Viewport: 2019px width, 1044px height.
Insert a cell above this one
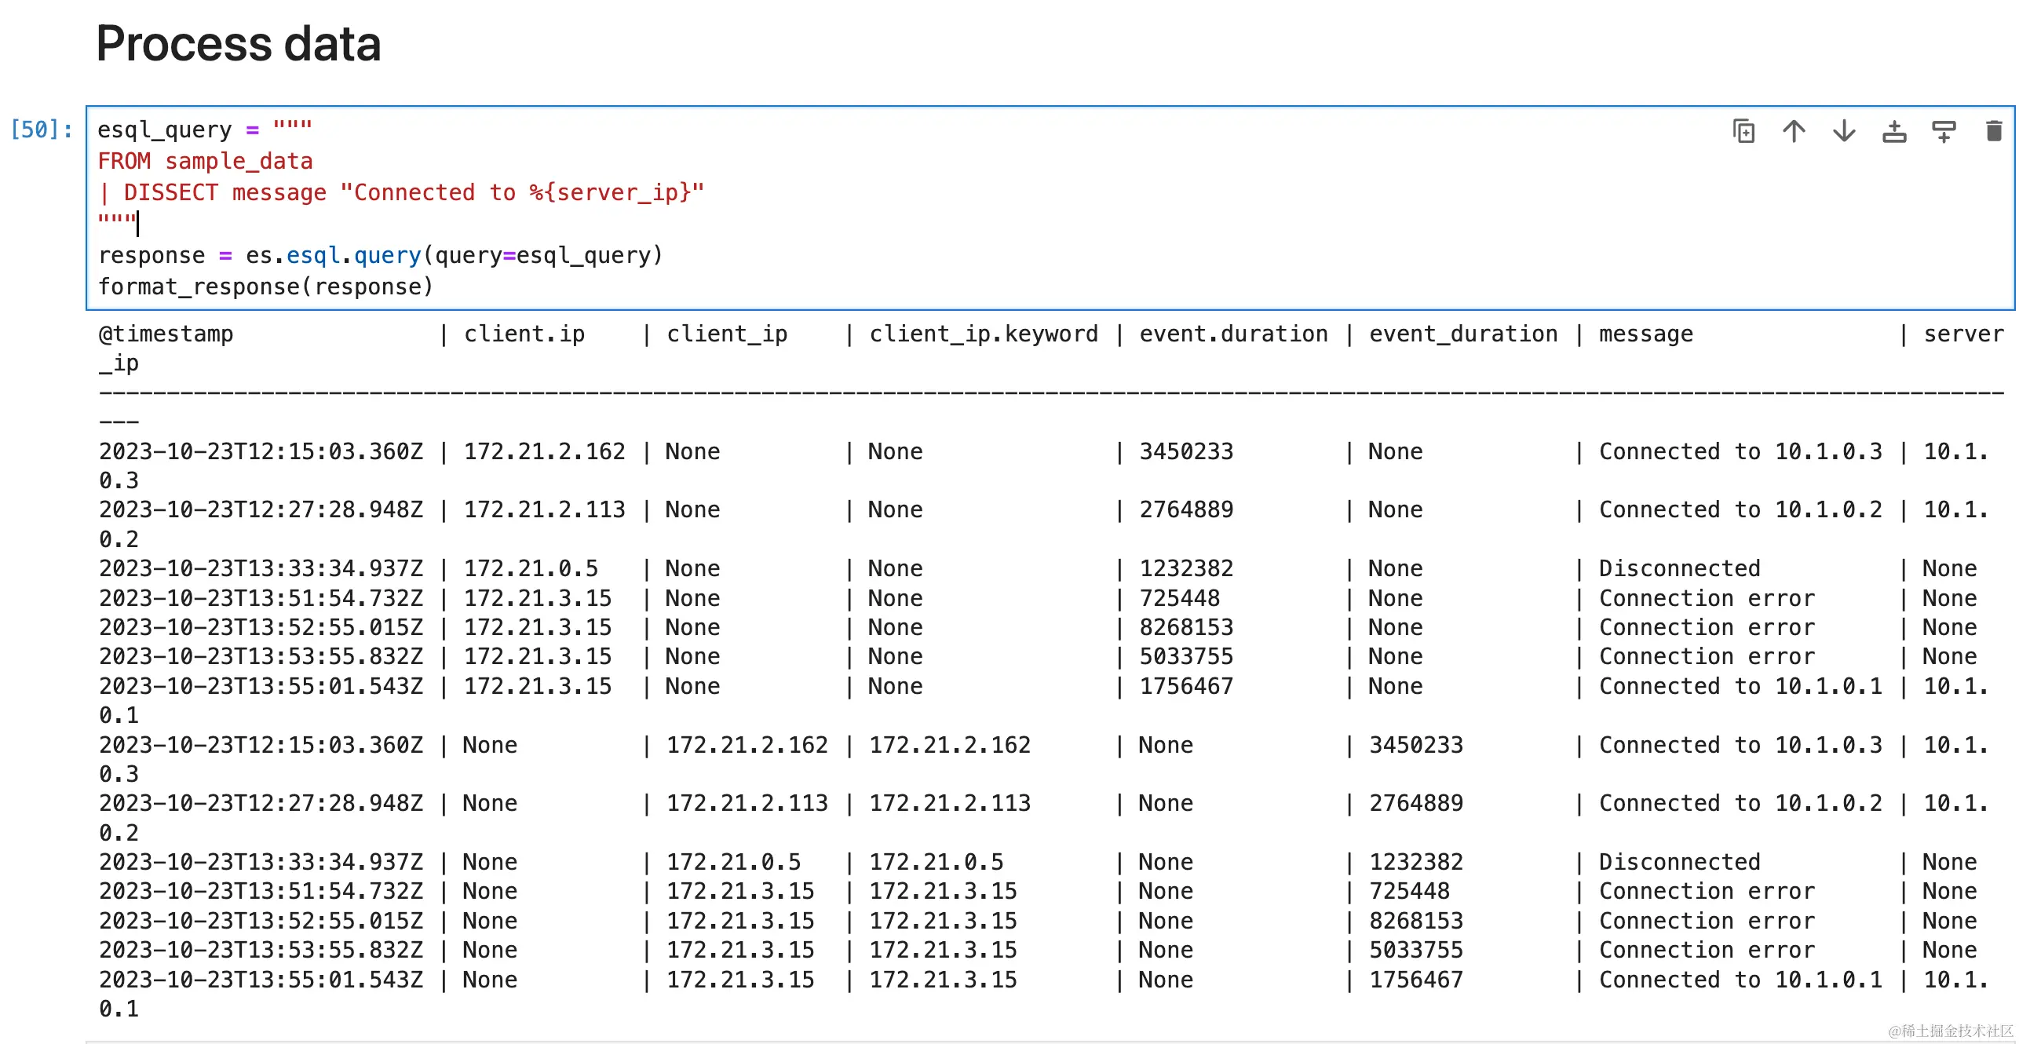[x=1894, y=131]
